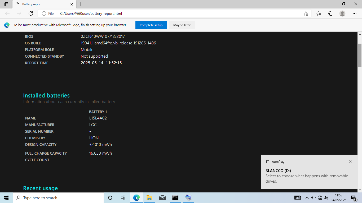Click the CYCLE COUNT label

pyautogui.click(x=37, y=160)
